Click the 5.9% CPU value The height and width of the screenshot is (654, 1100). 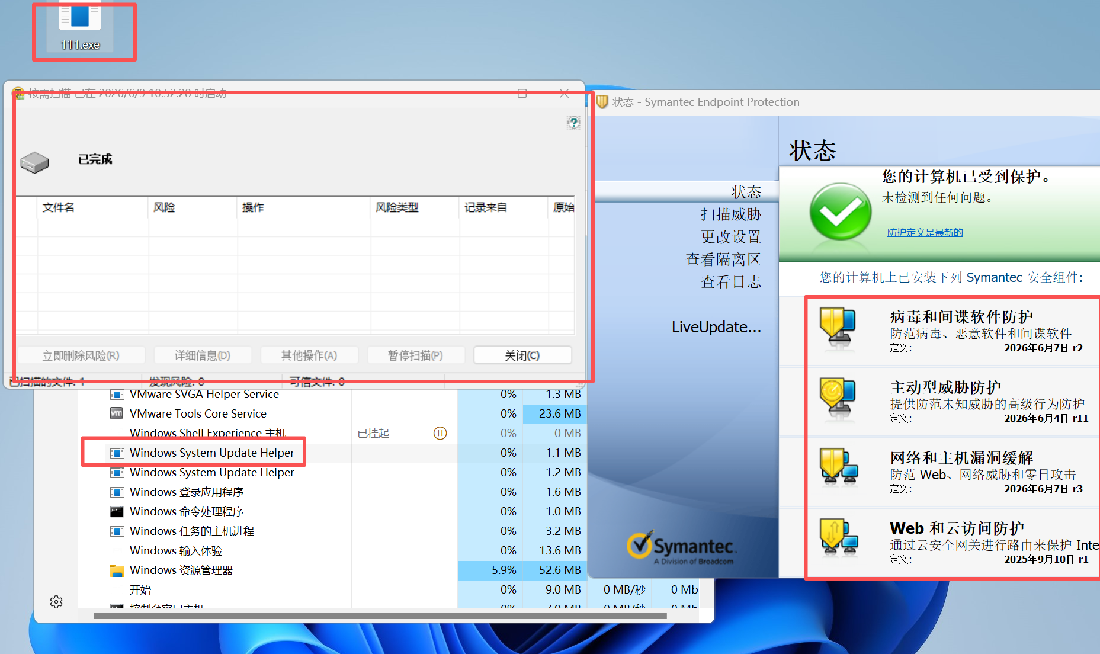click(x=504, y=570)
